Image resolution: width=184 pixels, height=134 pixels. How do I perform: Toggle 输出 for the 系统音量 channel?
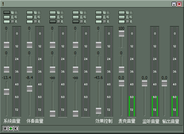coord(7,13)
